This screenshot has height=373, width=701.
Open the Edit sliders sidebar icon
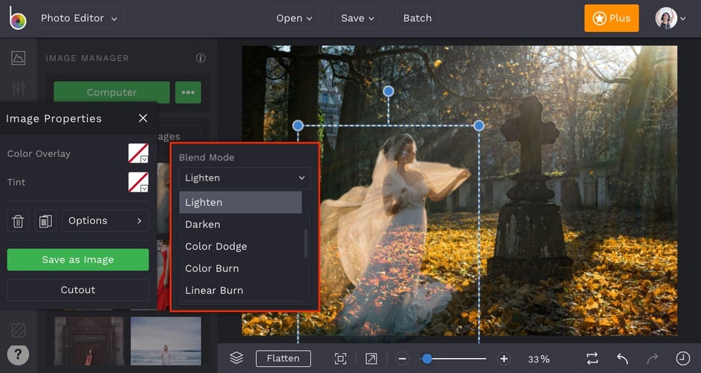(19, 87)
